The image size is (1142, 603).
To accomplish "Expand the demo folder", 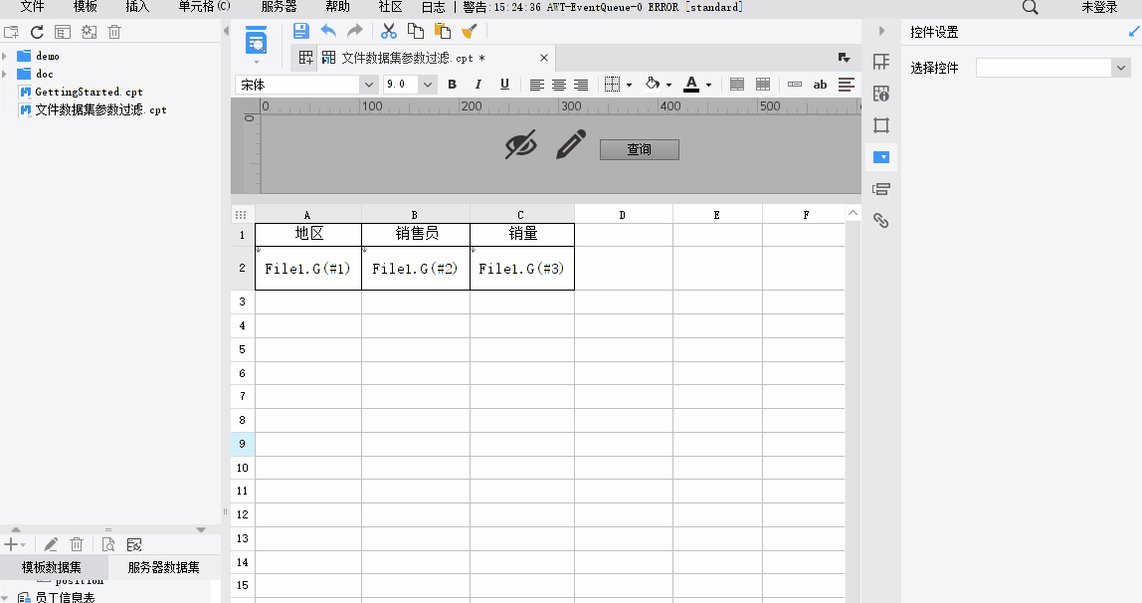I will 6,57.
